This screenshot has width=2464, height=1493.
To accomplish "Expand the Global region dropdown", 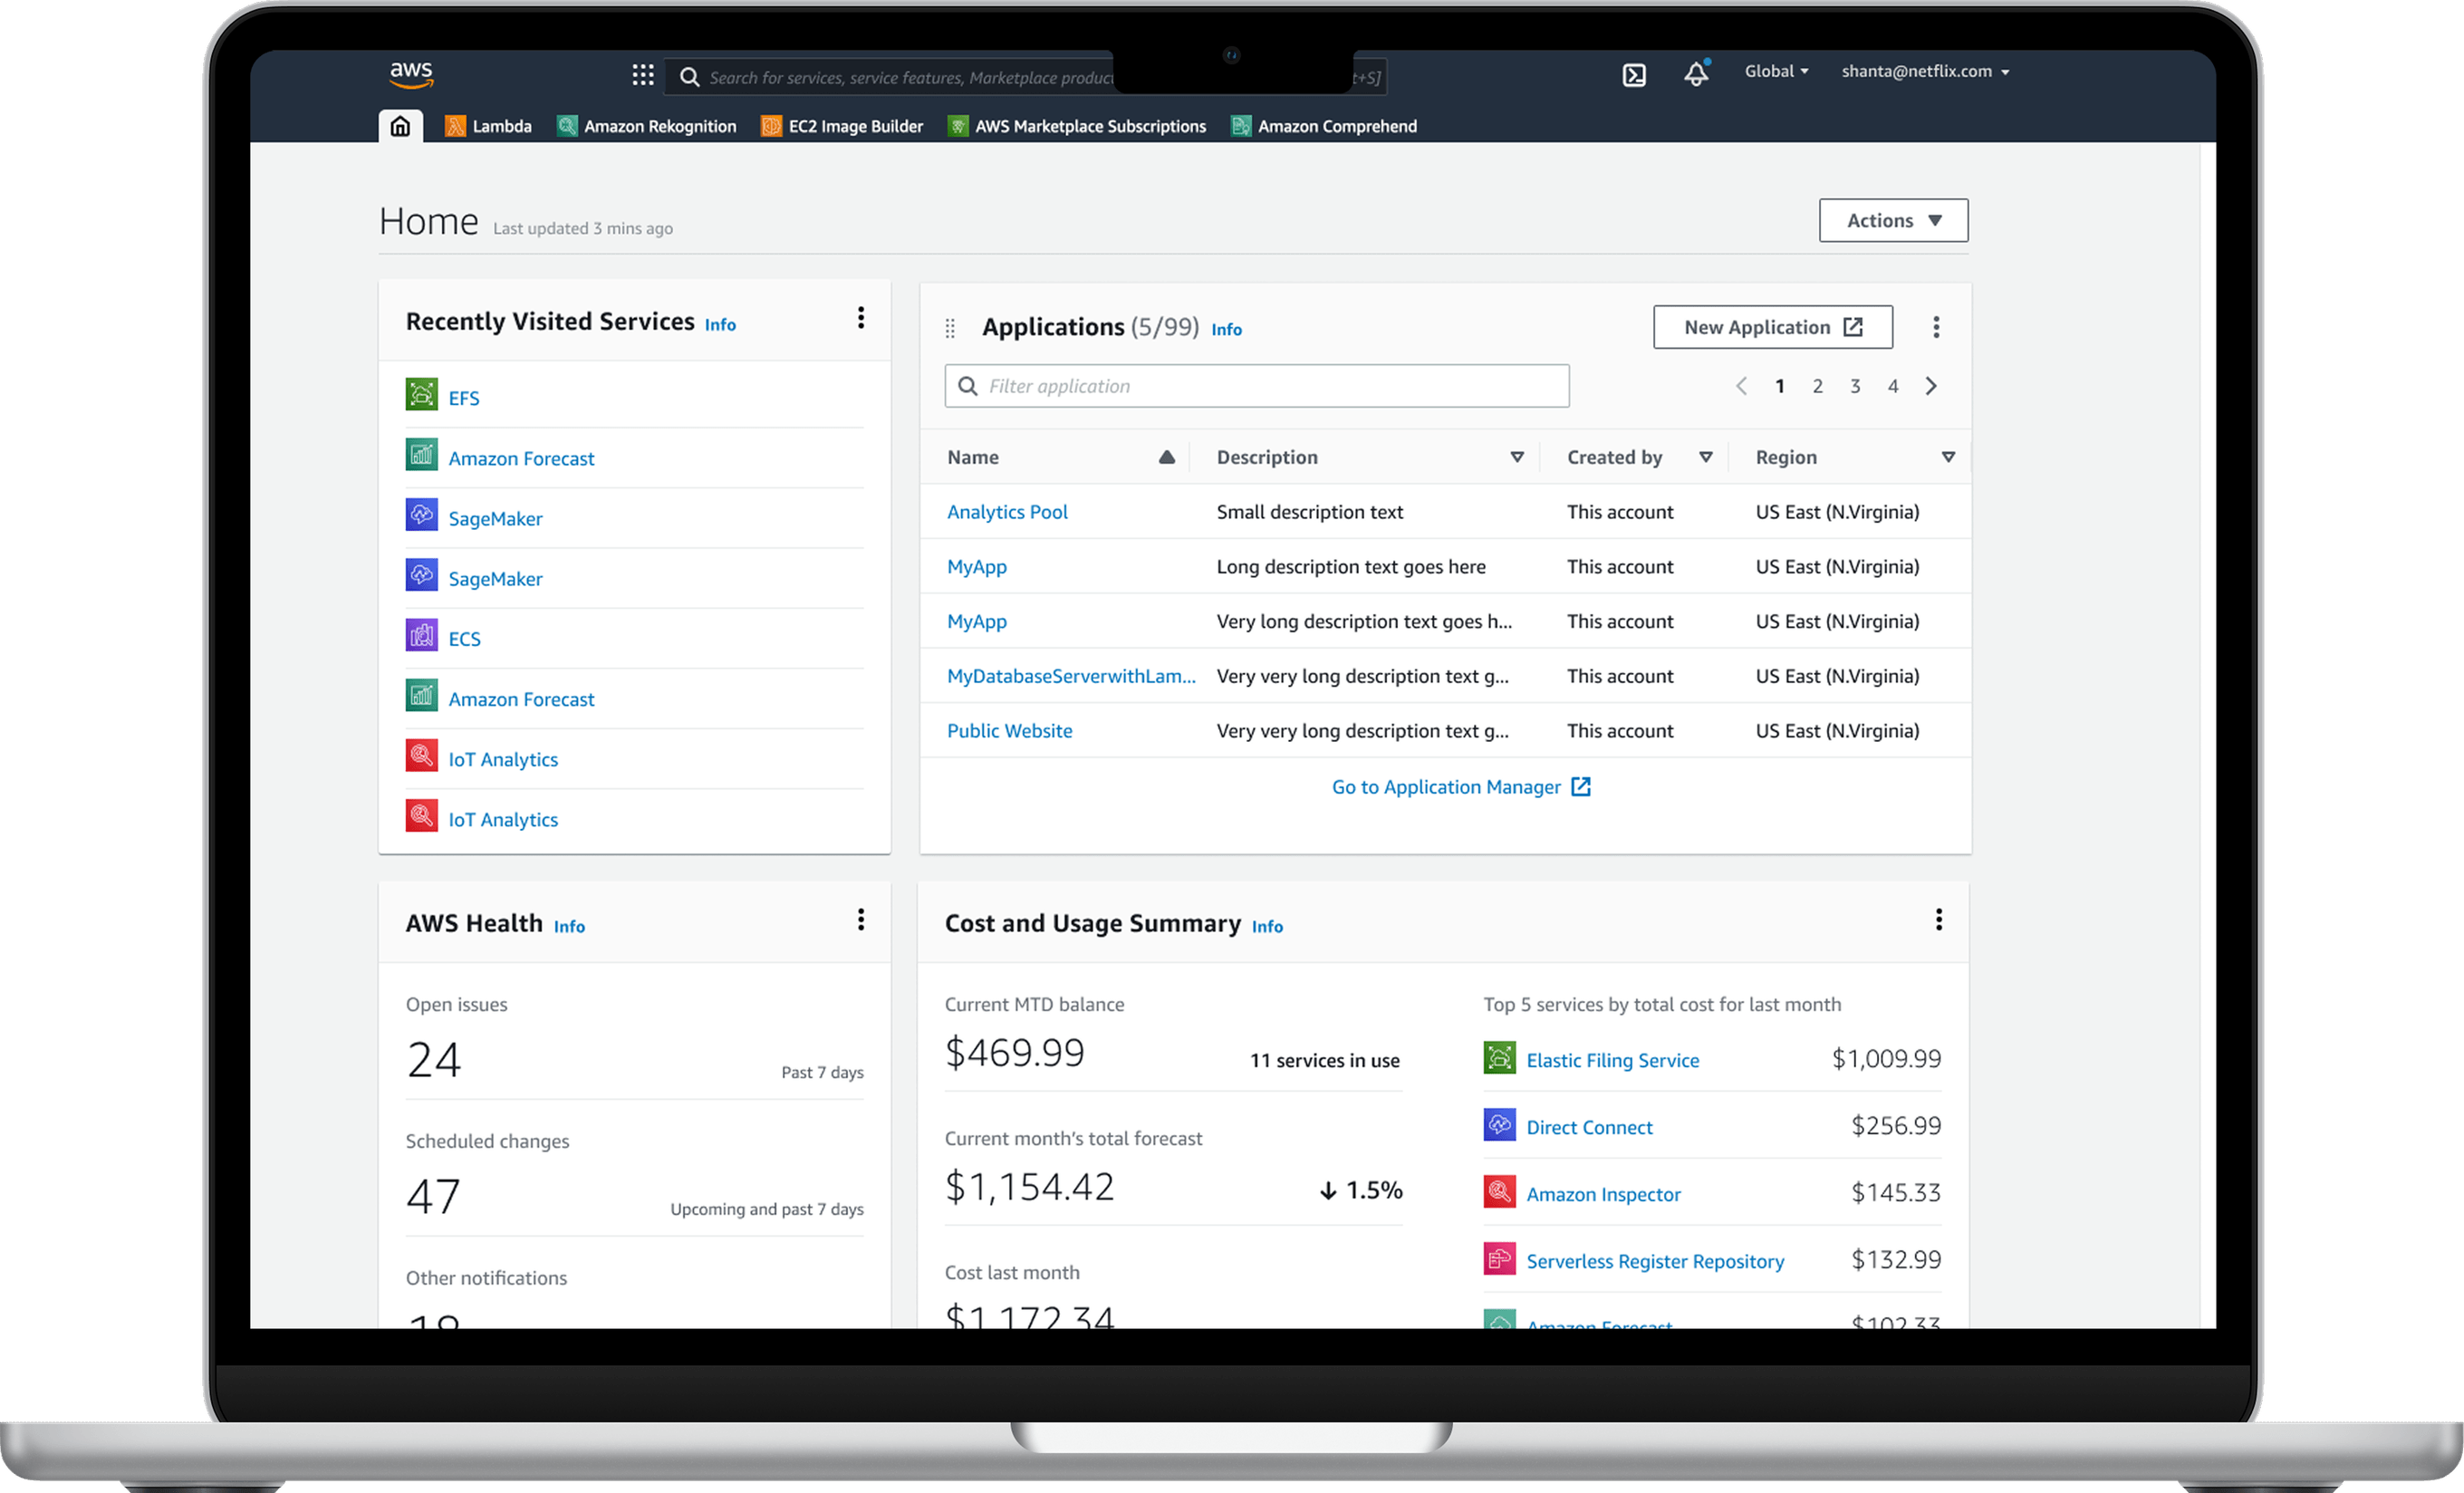I will [x=1776, y=71].
